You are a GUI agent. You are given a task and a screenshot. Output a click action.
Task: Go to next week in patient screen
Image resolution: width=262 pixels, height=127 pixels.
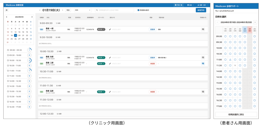point(255,22)
